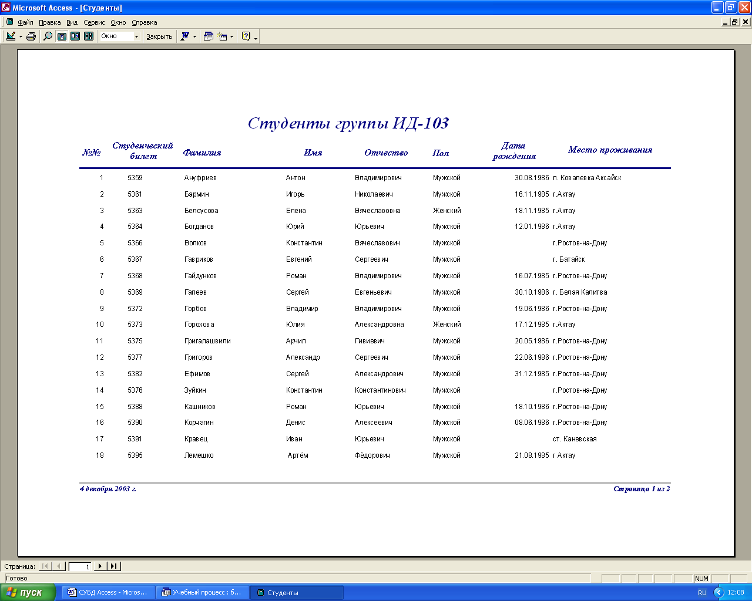Open the Файл menu
This screenshot has height=601, width=752.
25,22
